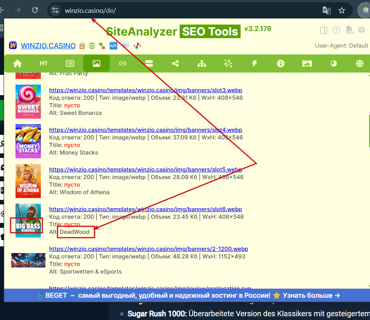Click the Alt: Wisdom of Athena text
The image size is (370, 320).
point(79,192)
